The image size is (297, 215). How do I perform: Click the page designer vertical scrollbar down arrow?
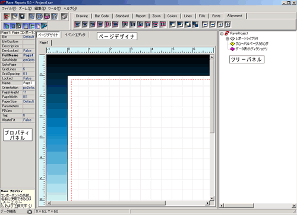click(x=212, y=198)
